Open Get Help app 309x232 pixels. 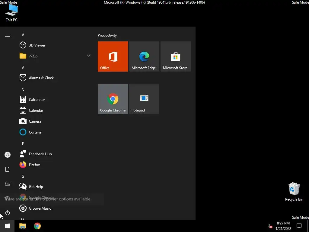(x=55, y=186)
